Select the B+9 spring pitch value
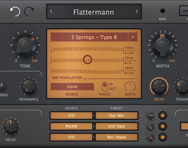 tap(128, 63)
